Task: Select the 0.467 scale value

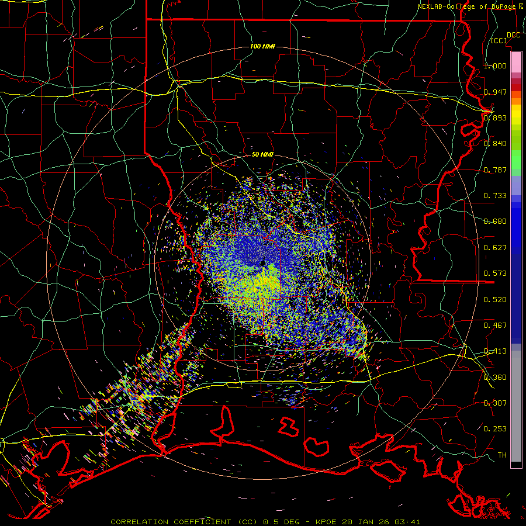Action: pos(495,325)
